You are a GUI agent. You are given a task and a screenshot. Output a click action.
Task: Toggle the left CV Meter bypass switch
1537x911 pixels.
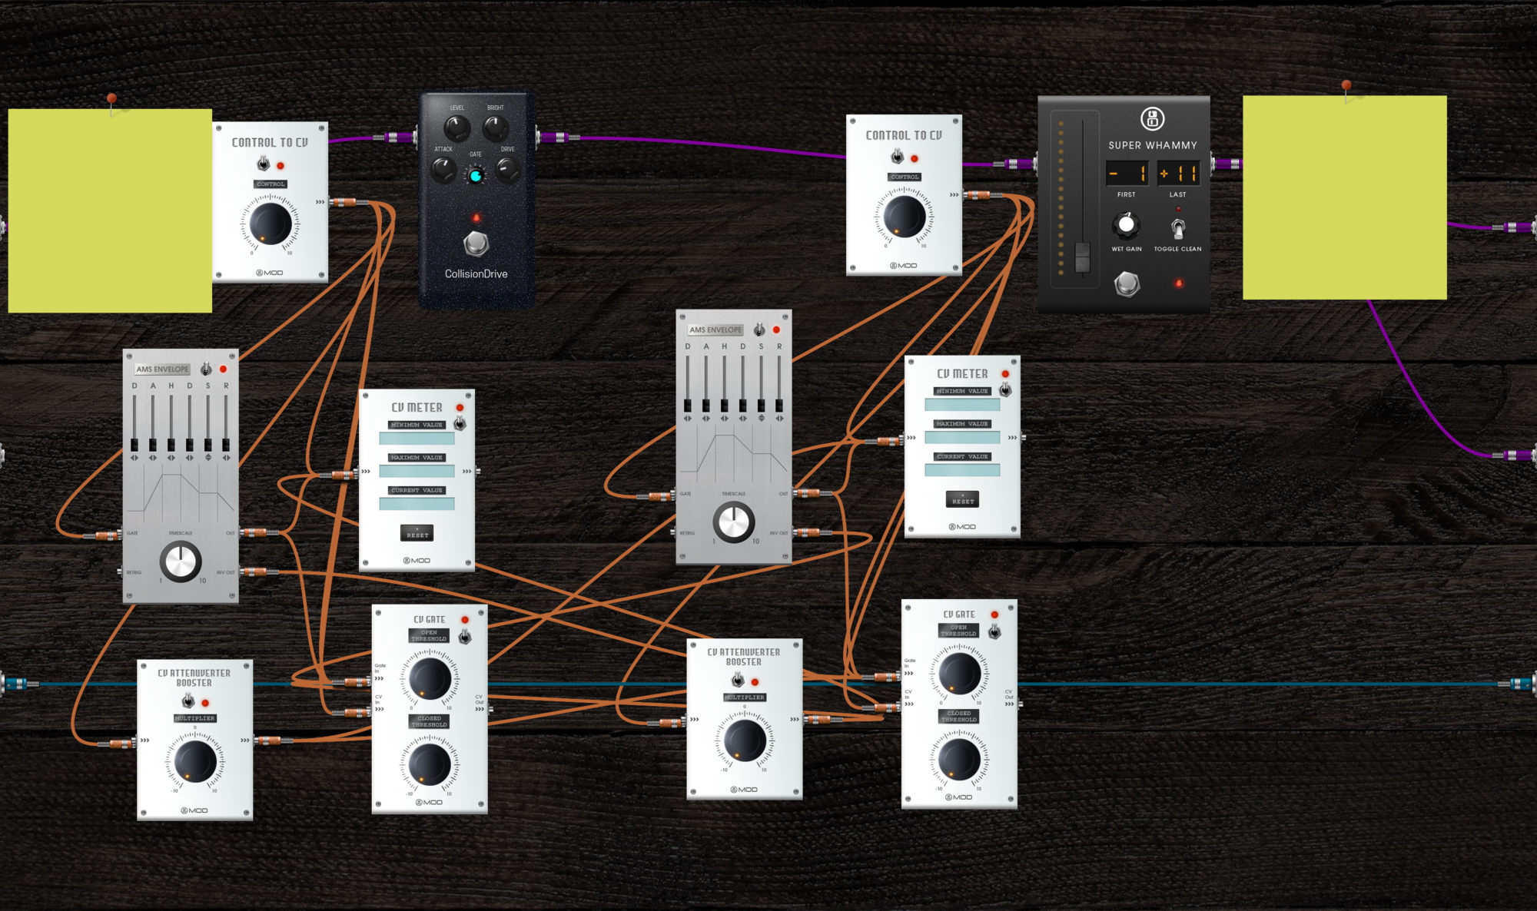[460, 423]
